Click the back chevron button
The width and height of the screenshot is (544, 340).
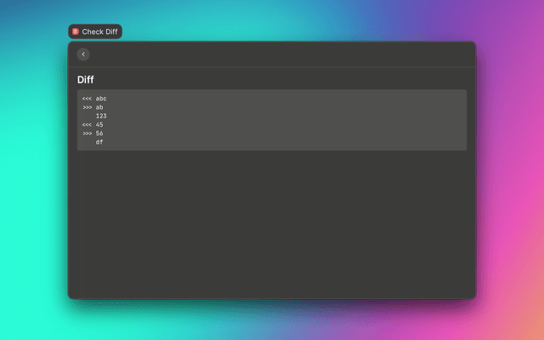tap(83, 54)
